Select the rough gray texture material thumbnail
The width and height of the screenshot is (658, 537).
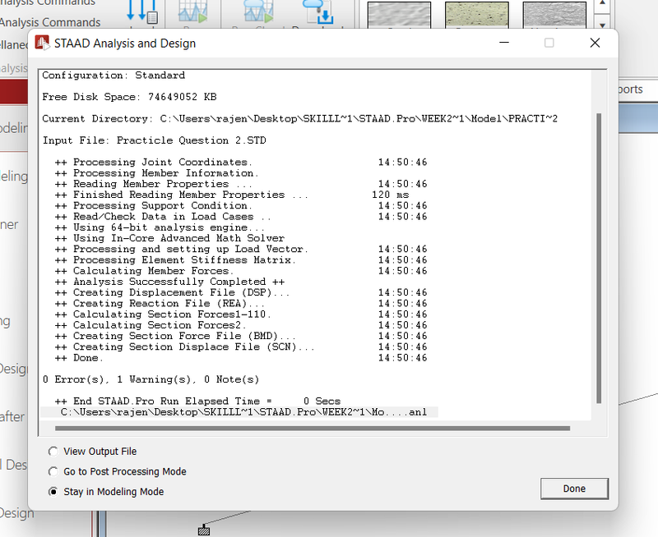tap(554, 15)
